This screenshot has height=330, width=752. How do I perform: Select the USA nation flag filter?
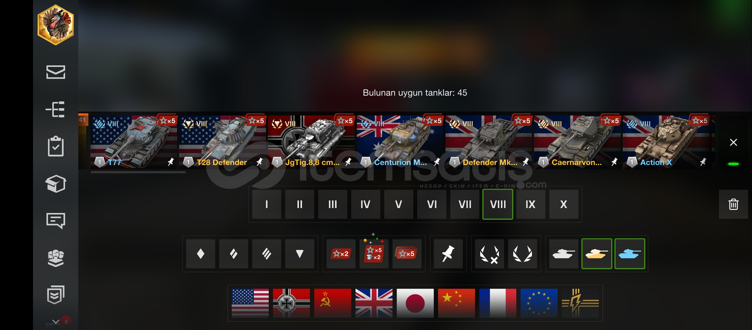point(250,303)
